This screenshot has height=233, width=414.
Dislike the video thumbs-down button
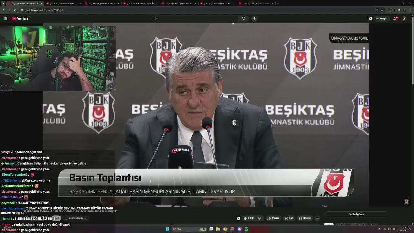pyautogui.click(x=260, y=218)
